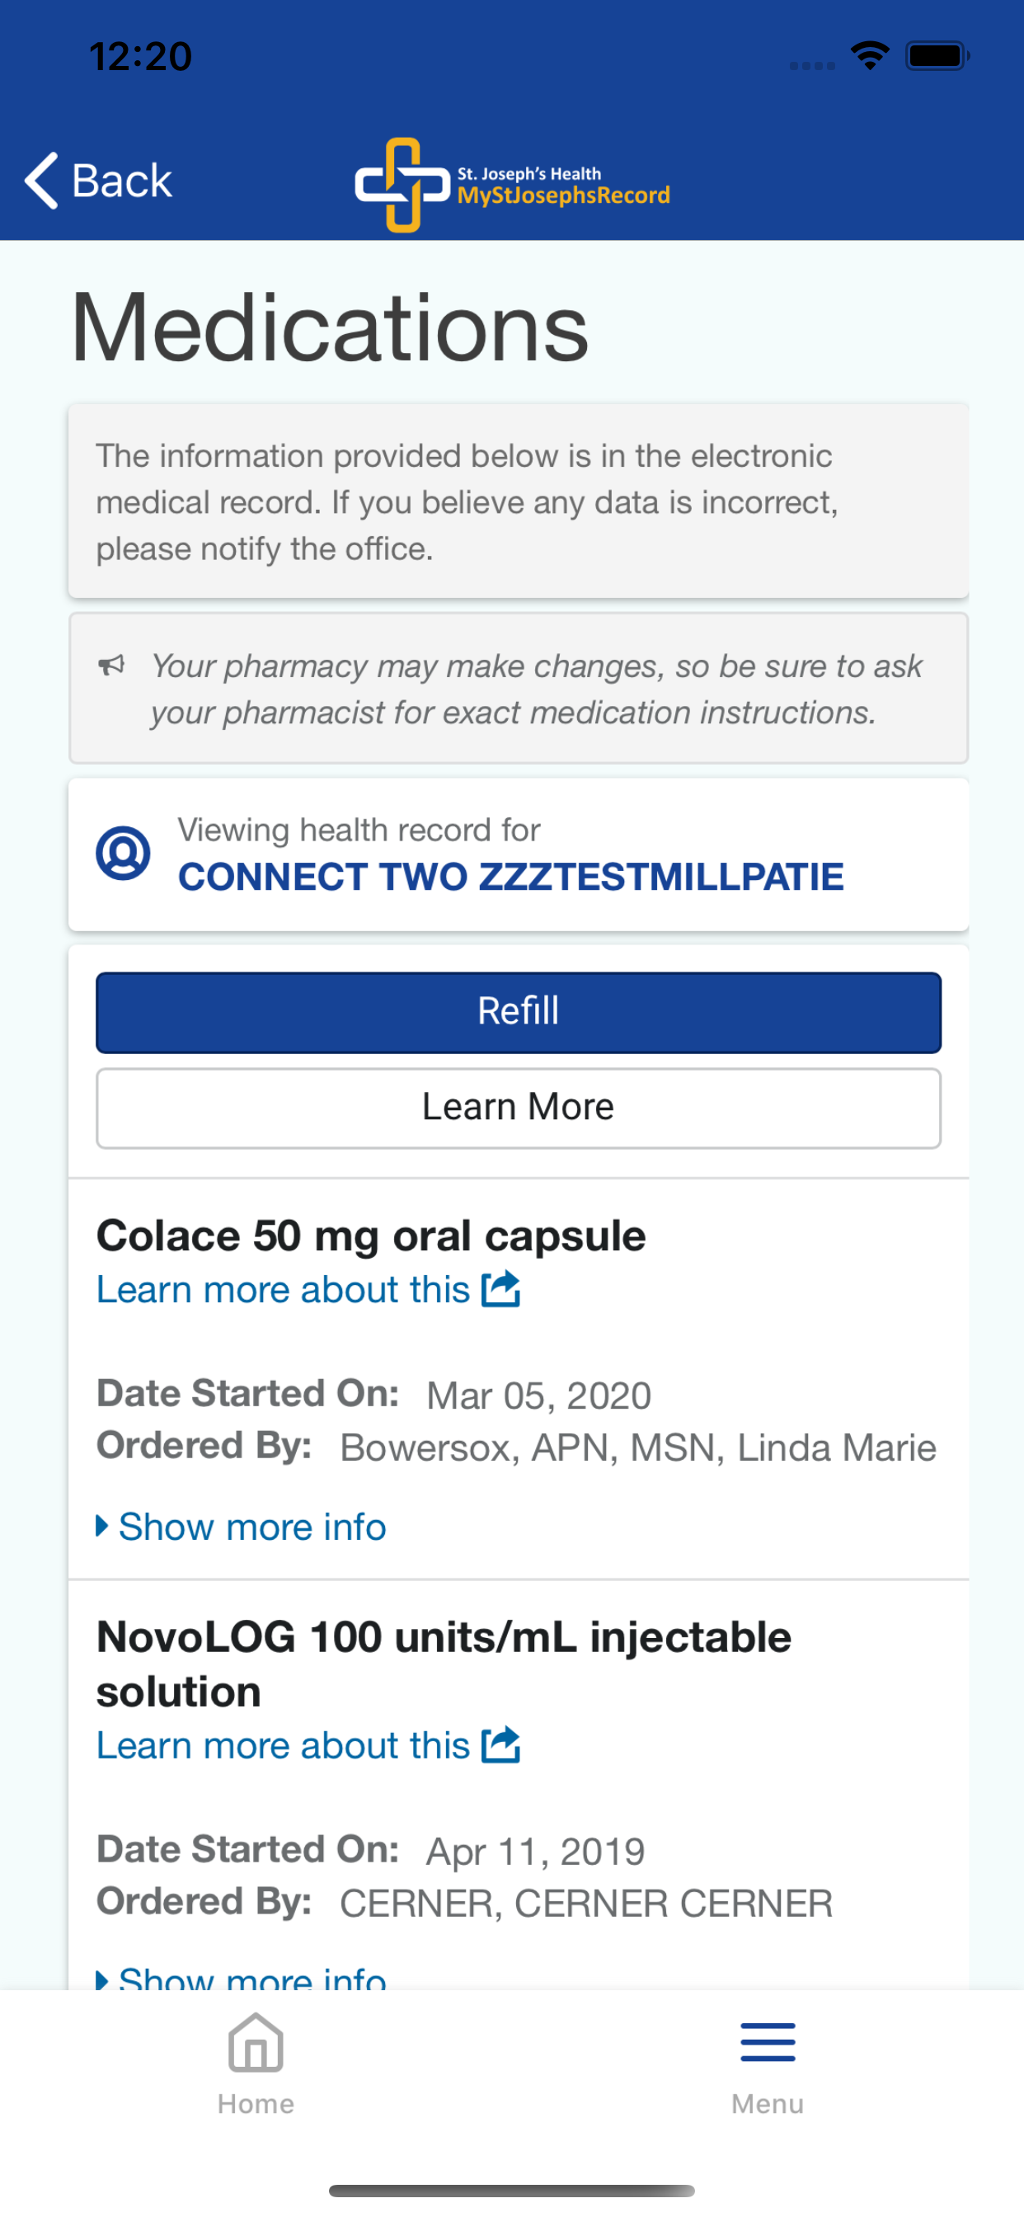Select the Home tab label
Viewport: 1024px width, 2217px height.
(x=256, y=2103)
